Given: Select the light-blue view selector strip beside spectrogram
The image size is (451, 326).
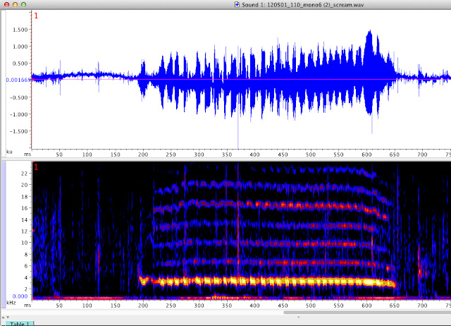Looking at the screenshot, I should [4, 234].
